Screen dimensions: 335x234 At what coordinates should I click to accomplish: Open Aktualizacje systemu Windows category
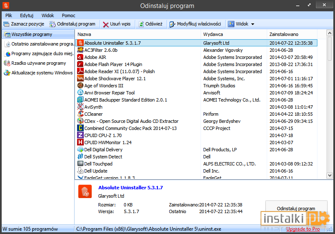tap(39, 73)
